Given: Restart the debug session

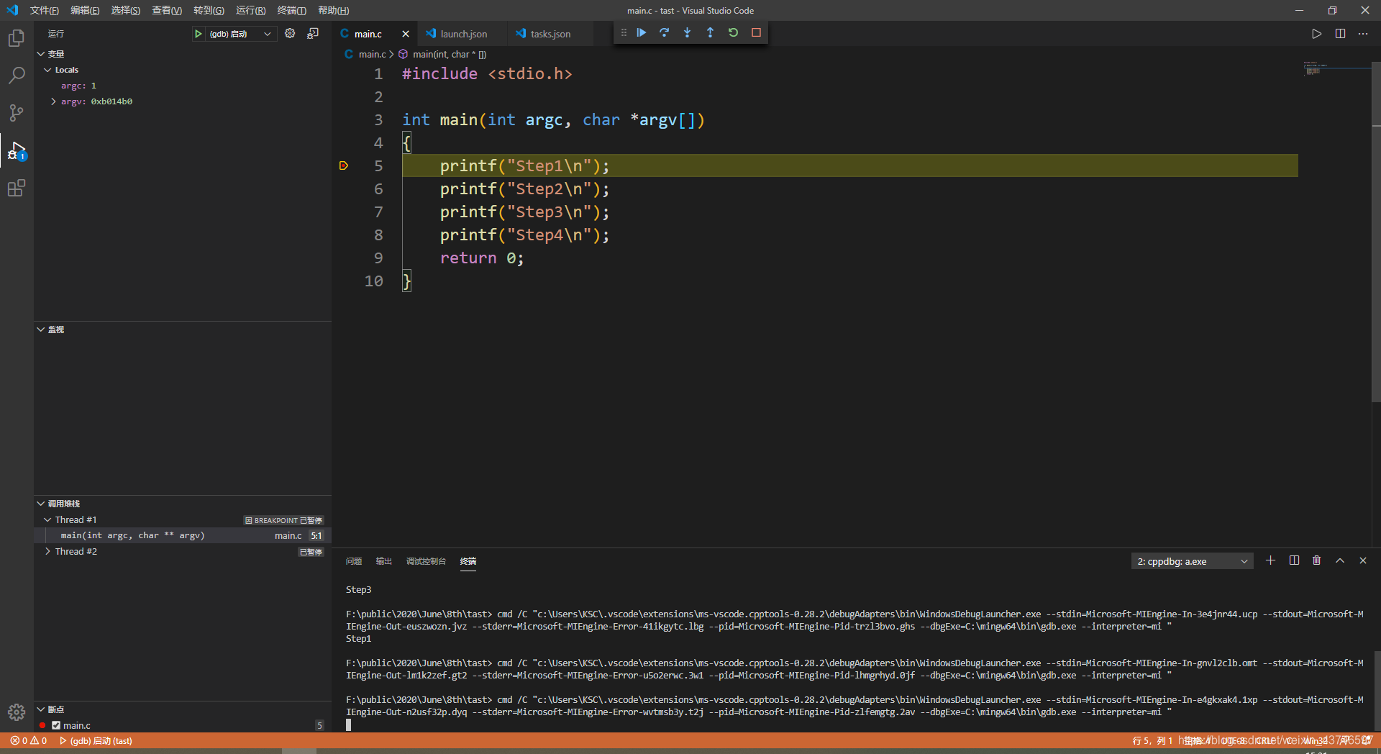Looking at the screenshot, I should click(733, 32).
